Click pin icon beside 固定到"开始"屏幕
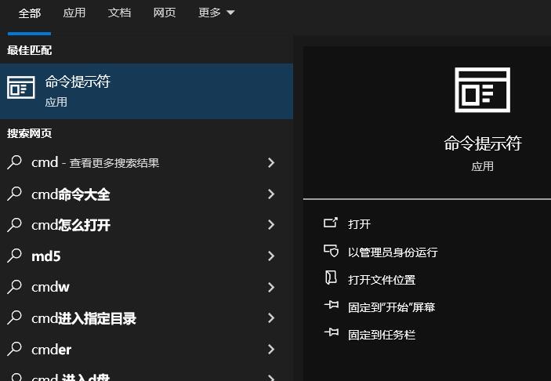The height and width of the screenshot is (381, 551). pyautogui.click(x=331, y=305)
